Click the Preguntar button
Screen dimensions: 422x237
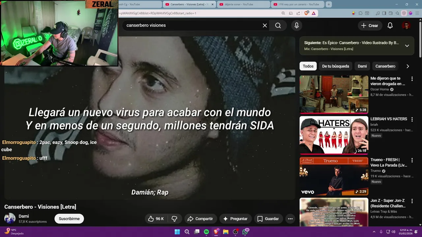[235, 219]
